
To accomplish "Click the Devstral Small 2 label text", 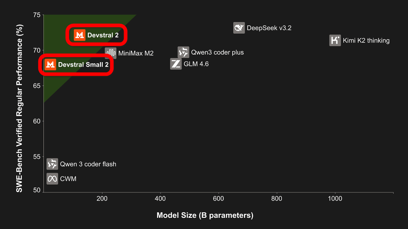I will coord(83,64).
